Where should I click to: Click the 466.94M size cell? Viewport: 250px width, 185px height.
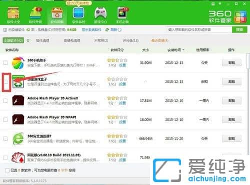(x=145, y=138)
